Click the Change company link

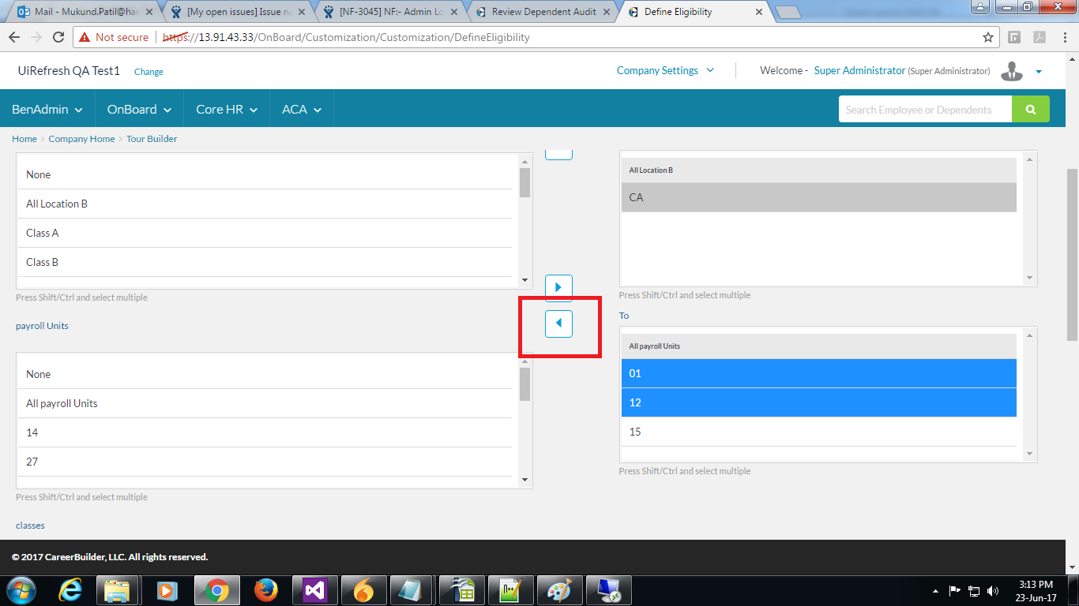[149, 72]
